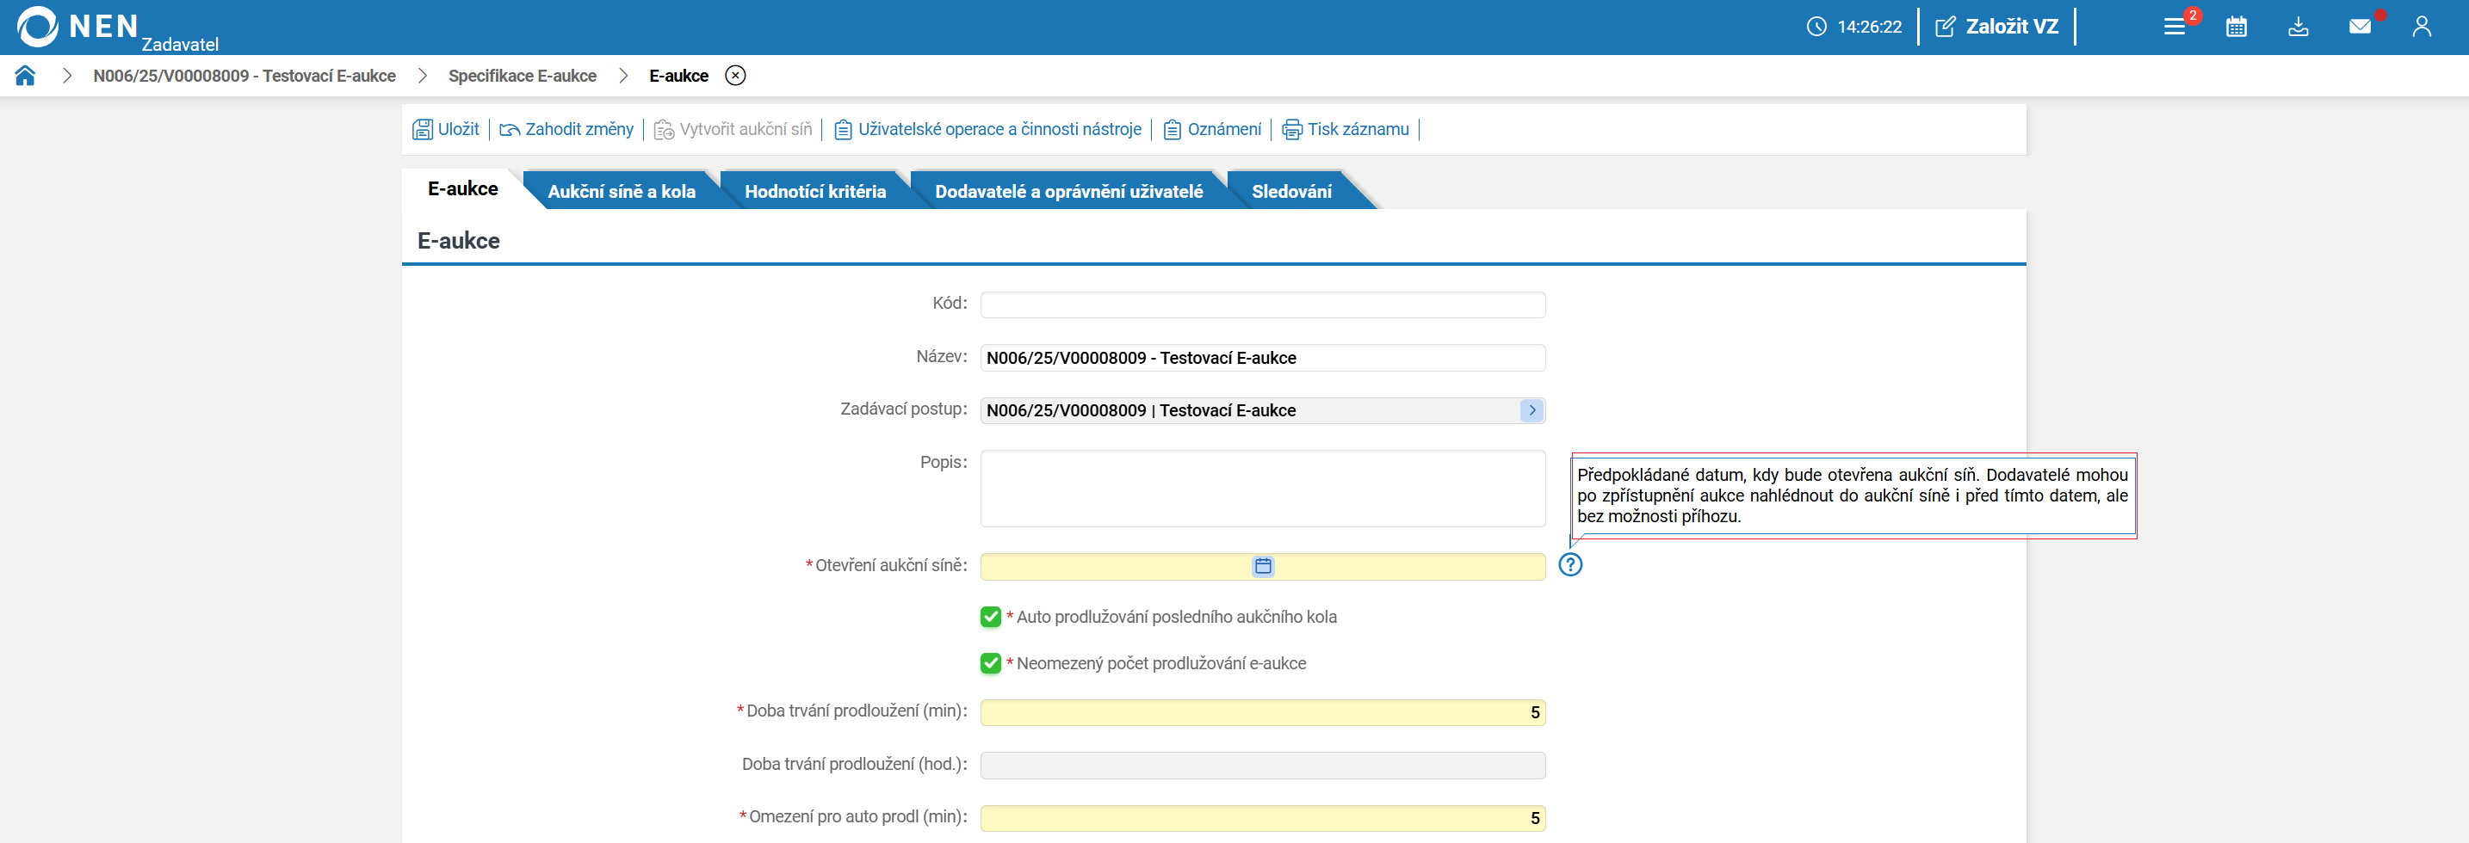The image size is (2469, 843).
Task: Switch to Aukční síně a kola tab
Action: (621, 192)
